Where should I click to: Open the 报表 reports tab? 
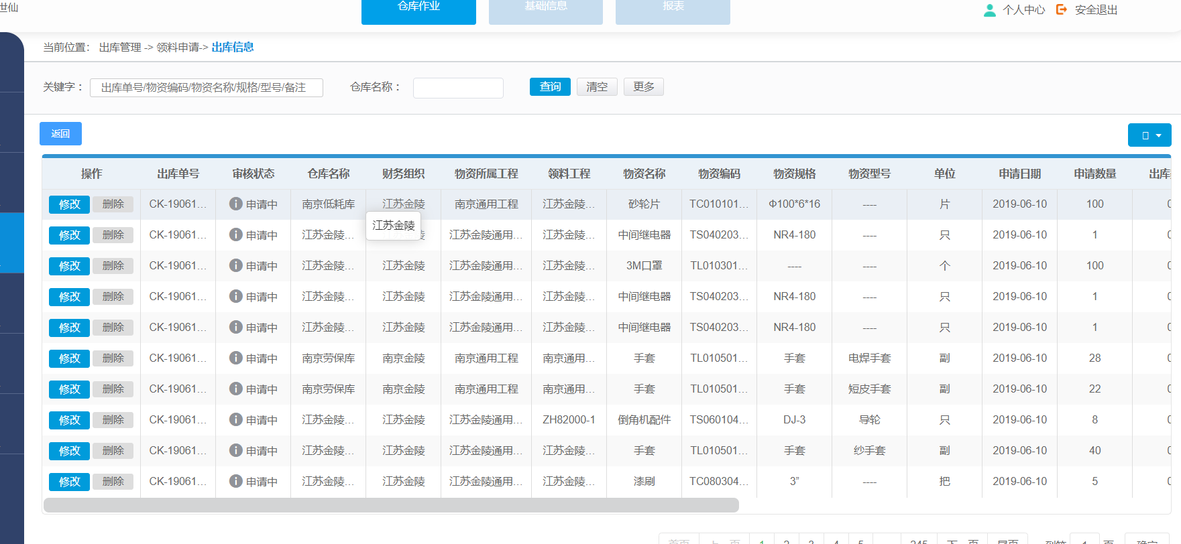tap(673, 9)
